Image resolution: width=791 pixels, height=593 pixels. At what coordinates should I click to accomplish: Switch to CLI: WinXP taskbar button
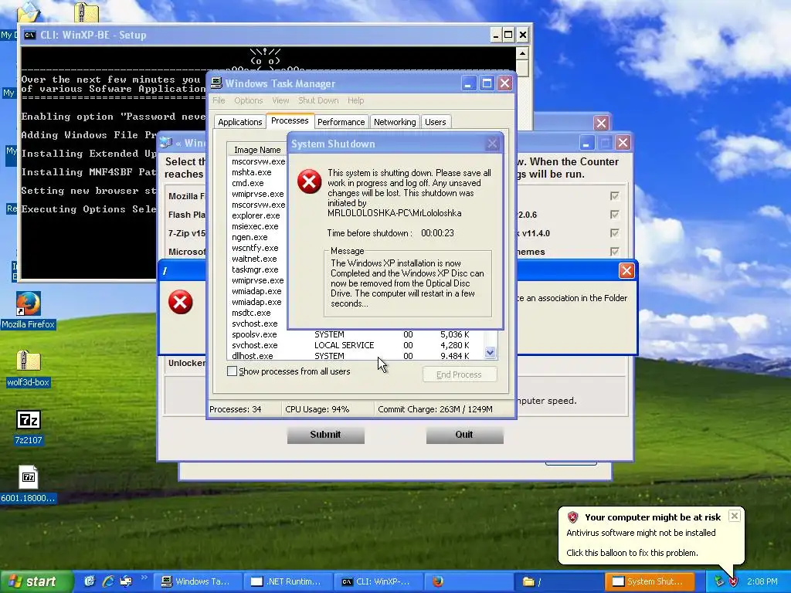[379, 581]
